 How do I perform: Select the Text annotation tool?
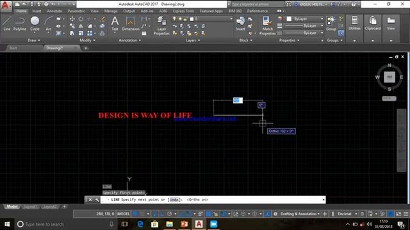pyautogui.click(x=115, y=24)
